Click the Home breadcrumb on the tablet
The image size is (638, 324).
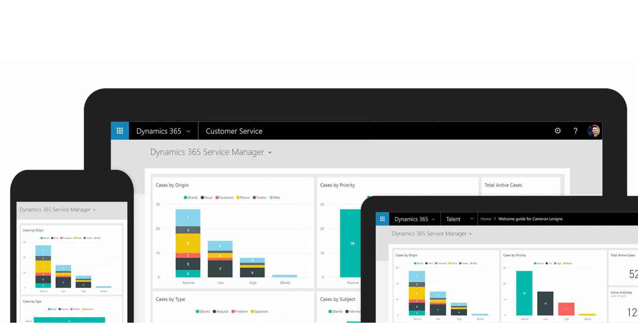486,219
